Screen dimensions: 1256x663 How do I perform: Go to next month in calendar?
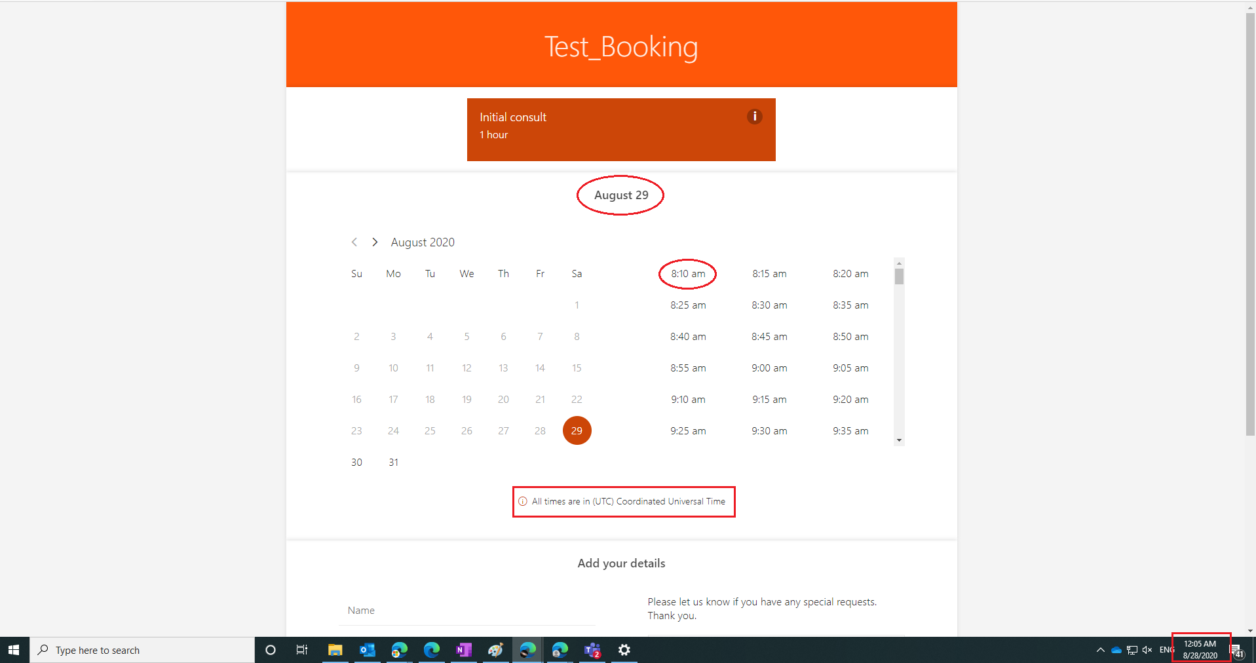pyautogui.click(x=375, y=242)
